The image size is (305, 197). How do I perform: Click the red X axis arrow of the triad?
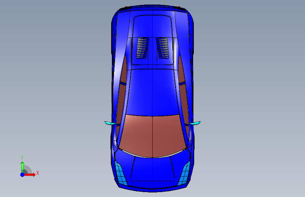30,175
